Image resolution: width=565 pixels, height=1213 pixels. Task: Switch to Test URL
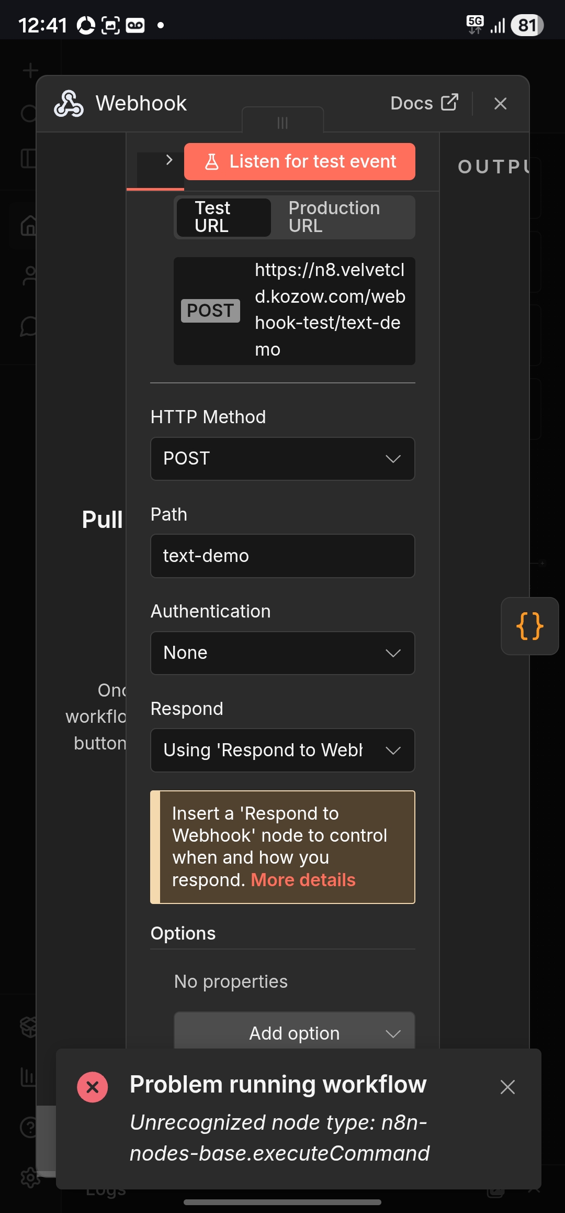(223, 217)
